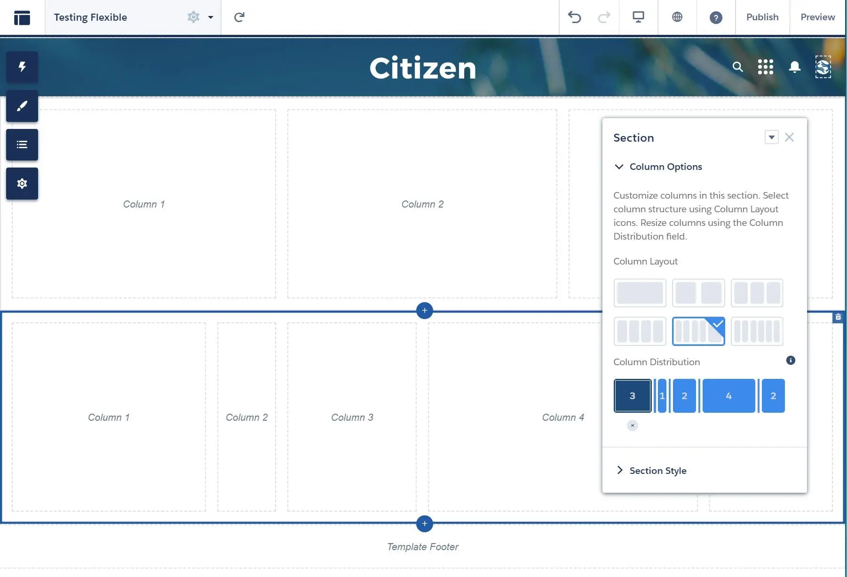Open the desktop view mode icon
847x577 pixels.
pyautogui.click(x=638, y=17)
